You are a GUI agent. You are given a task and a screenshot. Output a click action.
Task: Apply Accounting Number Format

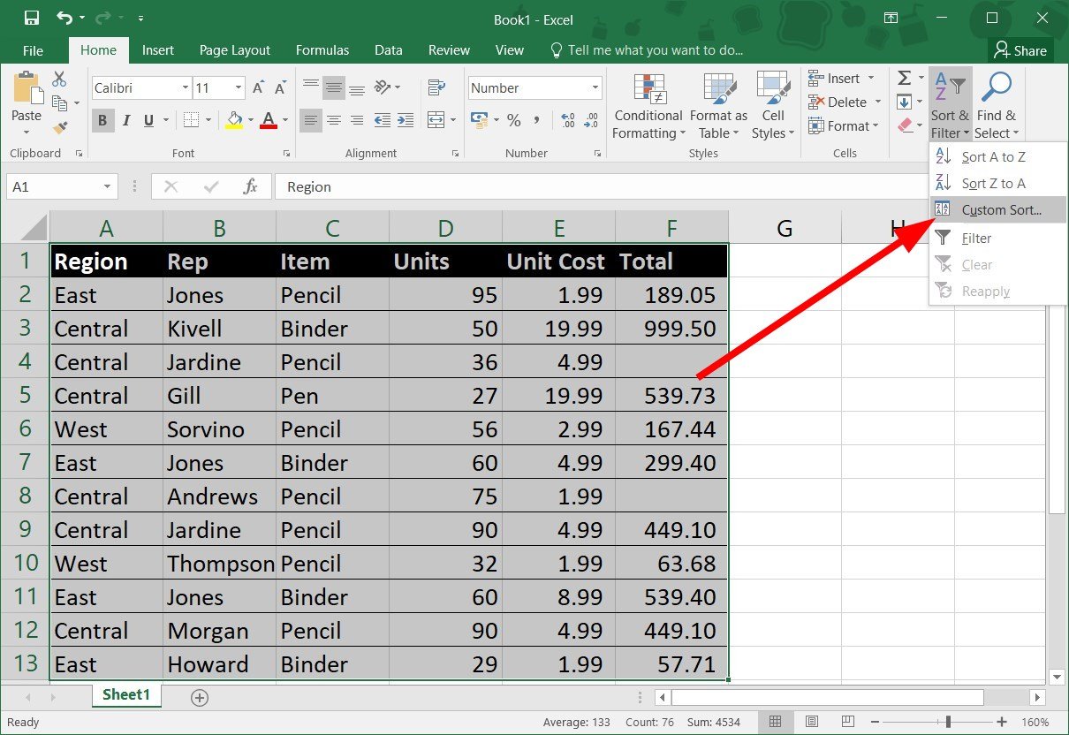pos(479,120)
